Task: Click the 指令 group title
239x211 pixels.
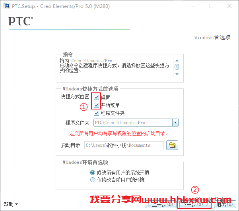Action: coord(68,54)
